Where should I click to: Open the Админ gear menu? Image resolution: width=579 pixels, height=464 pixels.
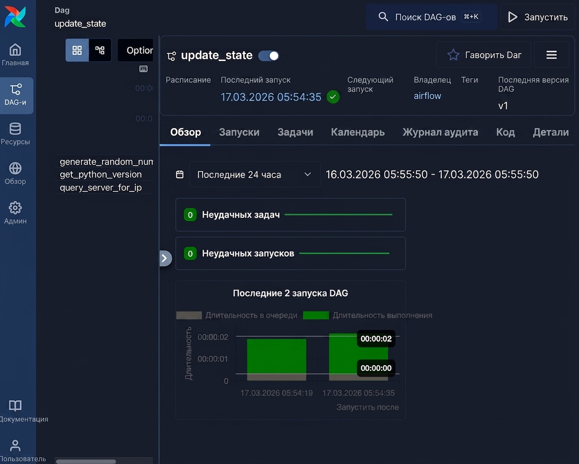click(x=15, y=213)
